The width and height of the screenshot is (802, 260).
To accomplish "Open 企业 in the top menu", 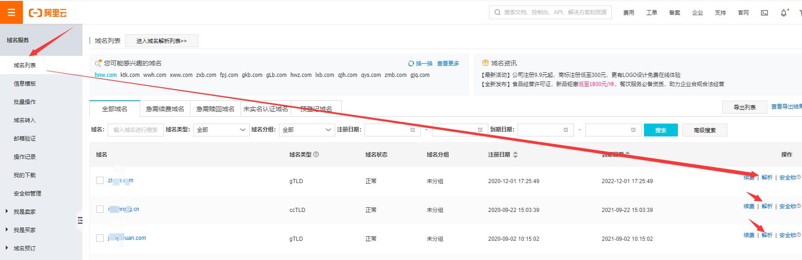I will coord(697,13).
